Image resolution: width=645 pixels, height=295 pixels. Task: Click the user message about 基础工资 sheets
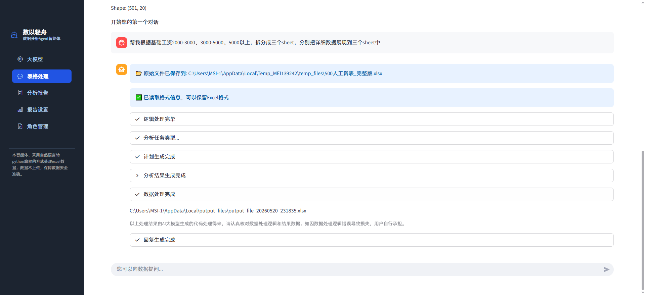255,43
